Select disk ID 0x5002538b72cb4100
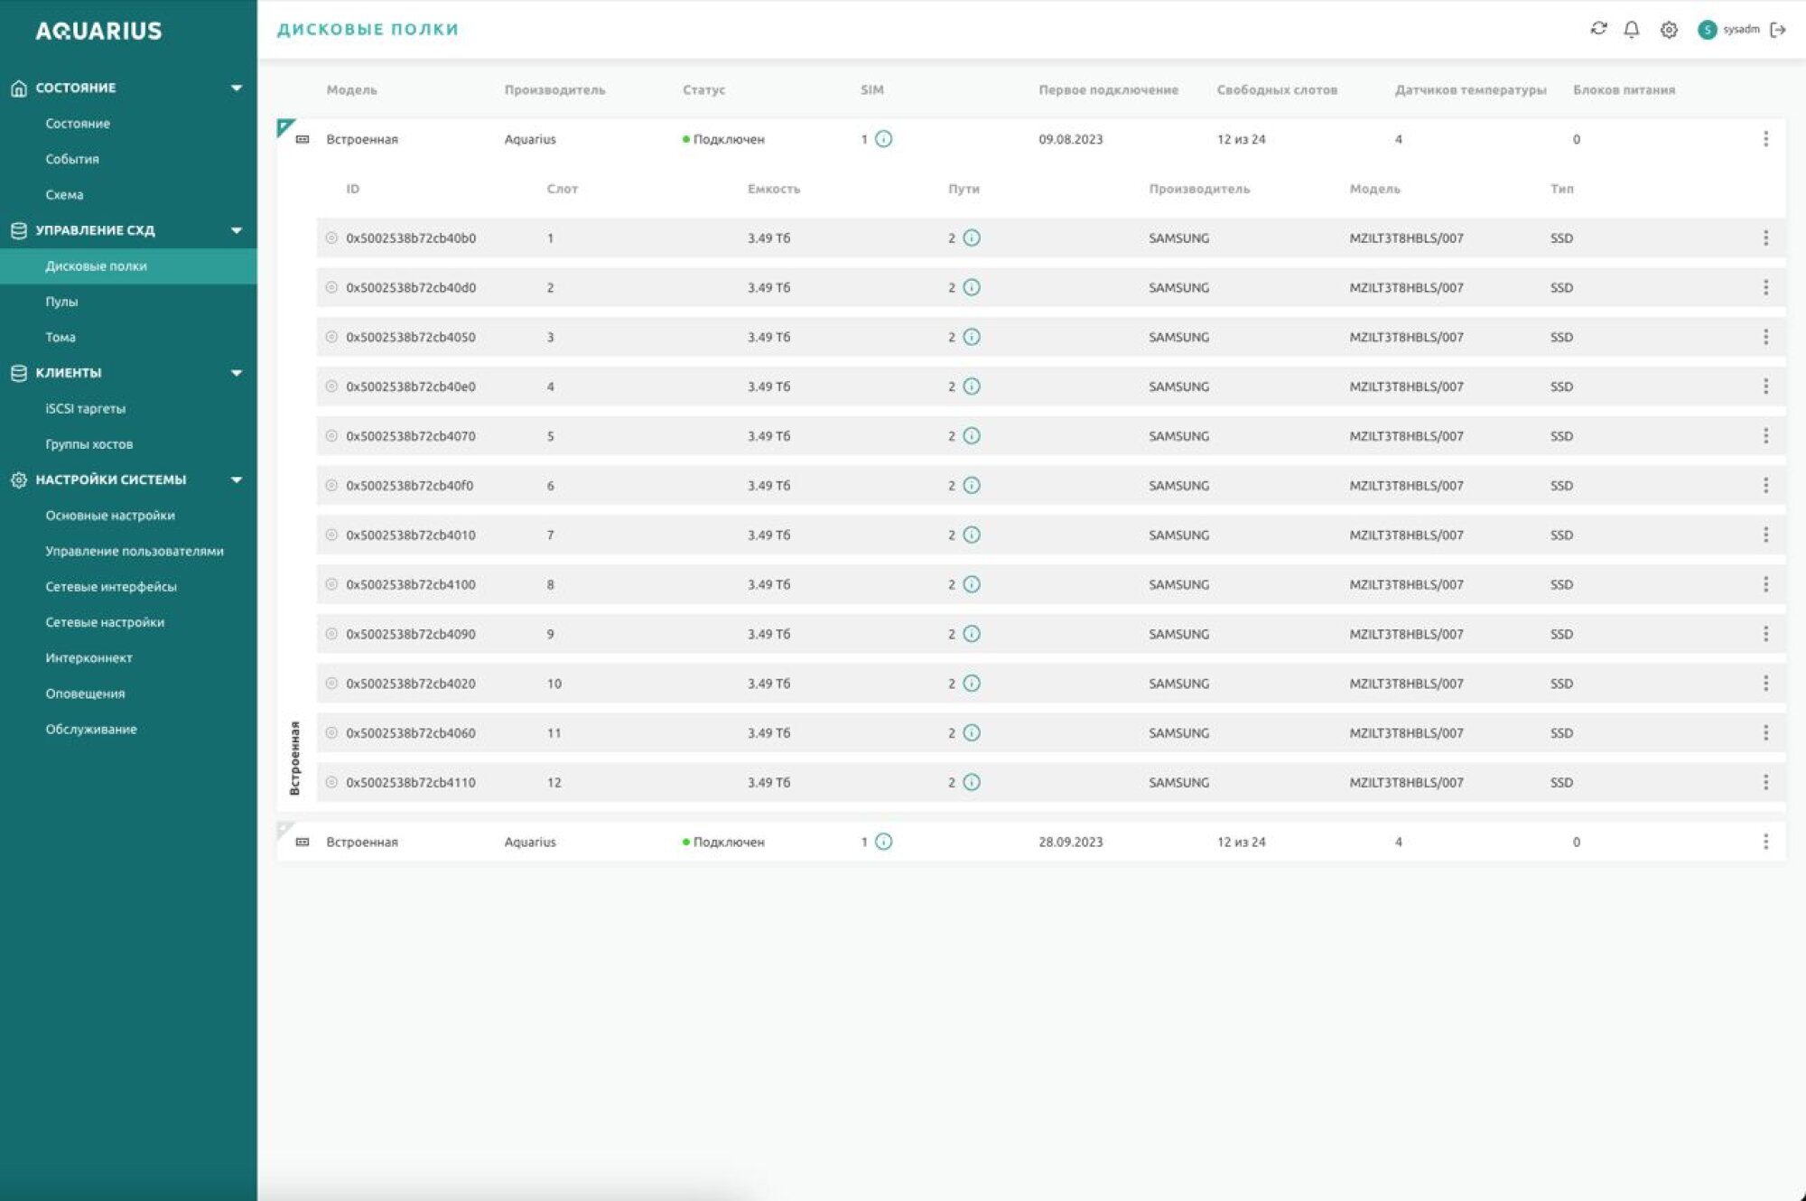Viewport: 1806px width, 1201px height. [411, 584]
